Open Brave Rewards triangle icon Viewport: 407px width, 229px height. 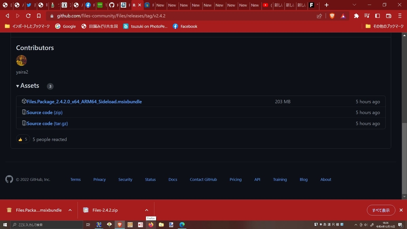point(343,16)
